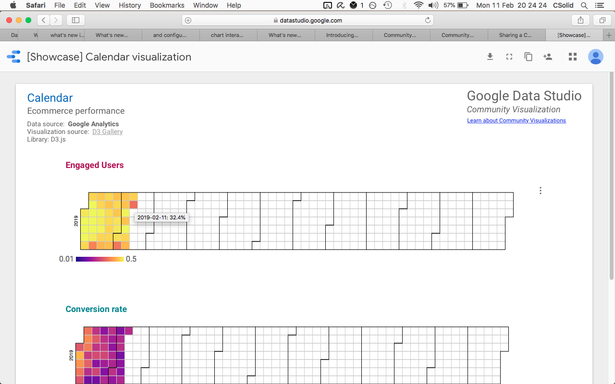Click the "Library: D3.js" text
The image size is (615, 384).
coord(46,139)
